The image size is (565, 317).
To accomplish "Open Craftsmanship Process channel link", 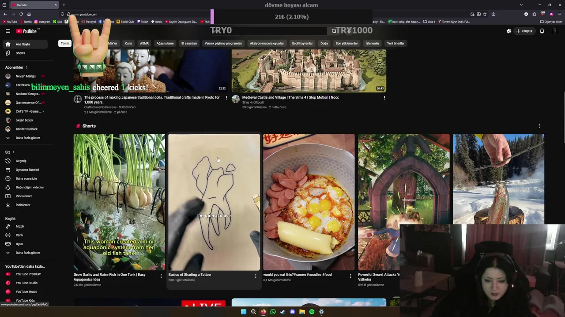I will pyautogui.click(x=110, y=107).
